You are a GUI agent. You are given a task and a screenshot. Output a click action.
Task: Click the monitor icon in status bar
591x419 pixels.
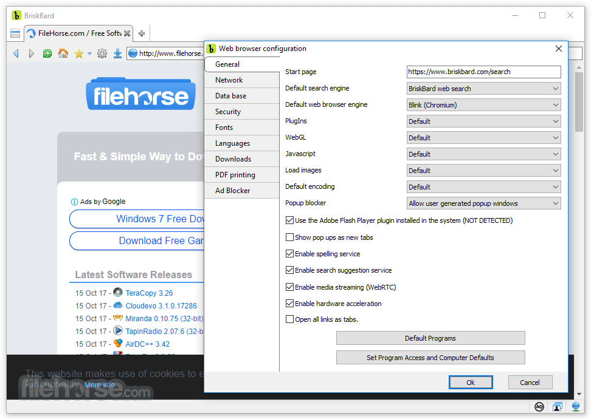pos(558,407)
